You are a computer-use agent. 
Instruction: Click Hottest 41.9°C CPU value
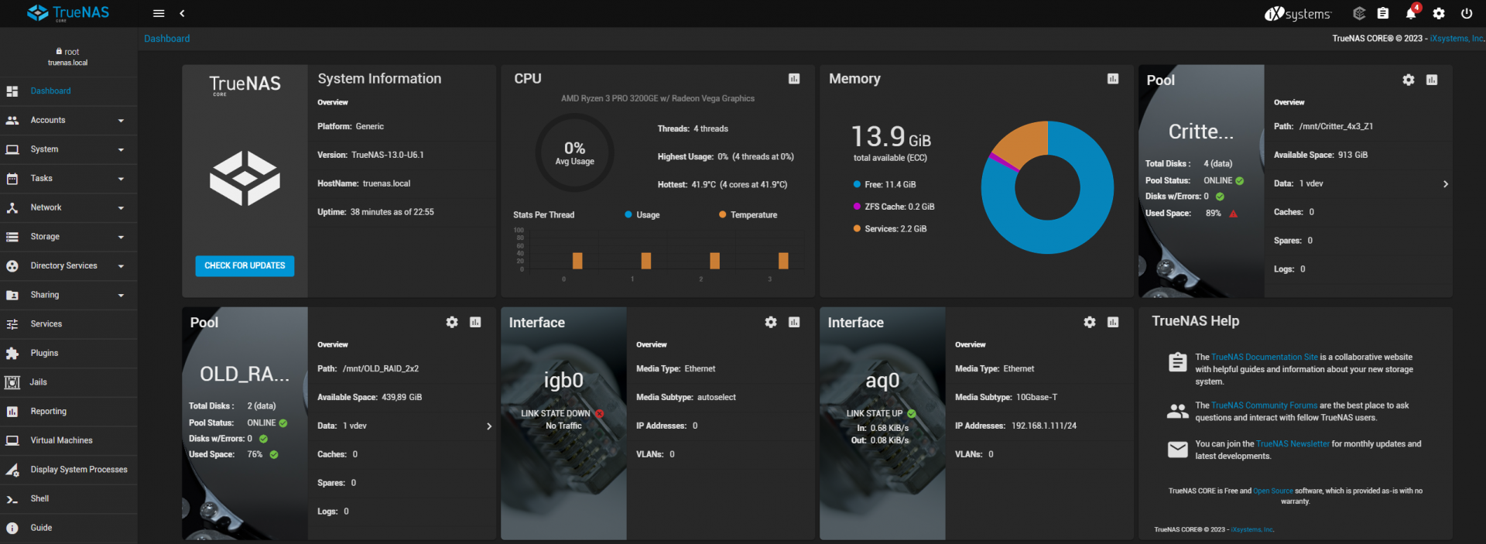pyautogui.click(x=722, y=185)
